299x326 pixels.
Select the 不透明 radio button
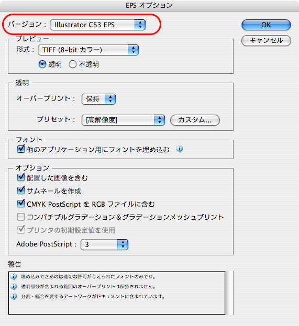click(x=73, y=64)
